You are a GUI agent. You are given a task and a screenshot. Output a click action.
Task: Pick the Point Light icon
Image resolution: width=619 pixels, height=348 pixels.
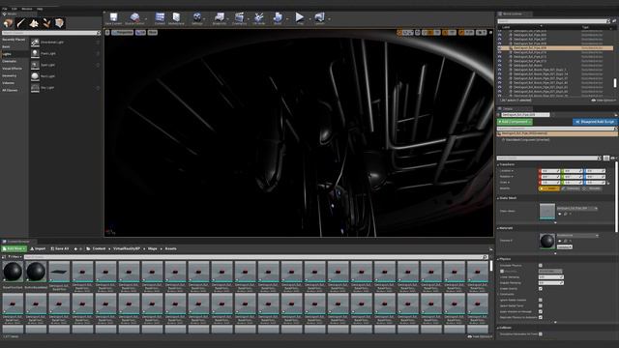click(x=35, y=53)
